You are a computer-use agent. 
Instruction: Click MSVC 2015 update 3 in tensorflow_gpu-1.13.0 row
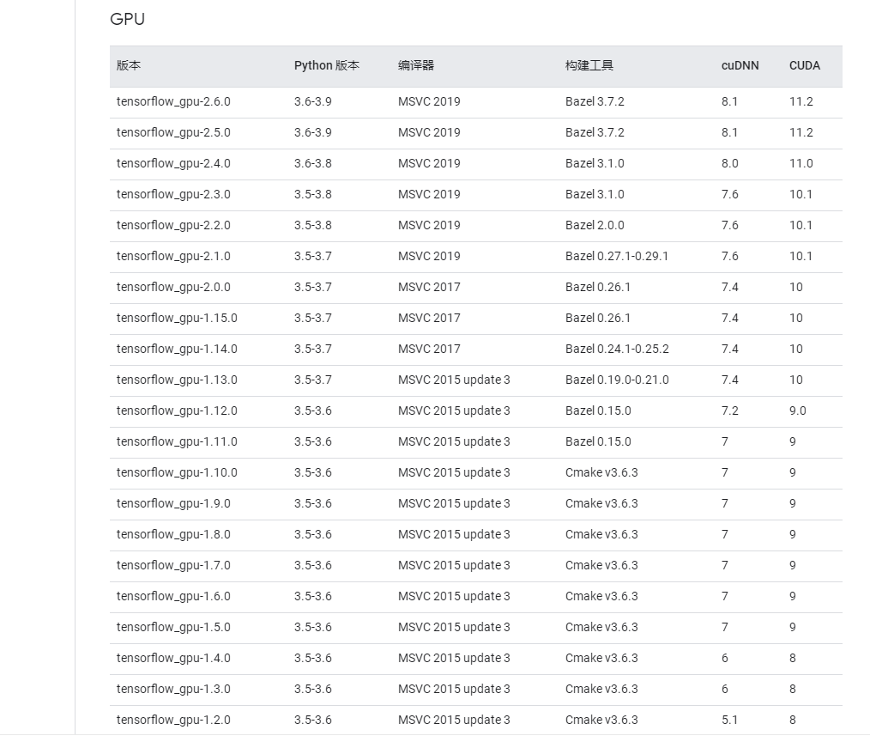454,380
